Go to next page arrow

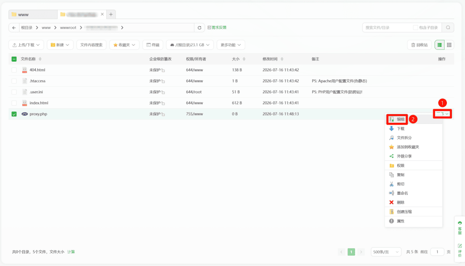click(361, 252)
